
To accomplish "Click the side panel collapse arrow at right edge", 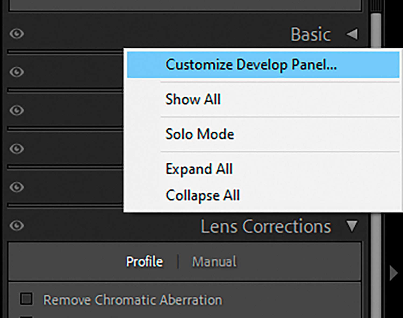I will (394, 273).
